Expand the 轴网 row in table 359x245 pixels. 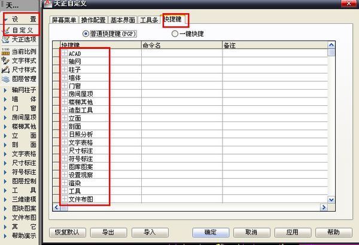[65, 62]
